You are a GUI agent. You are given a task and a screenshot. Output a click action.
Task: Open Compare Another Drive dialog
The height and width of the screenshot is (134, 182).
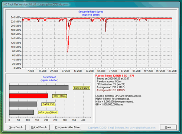click(x=67, y=127)
